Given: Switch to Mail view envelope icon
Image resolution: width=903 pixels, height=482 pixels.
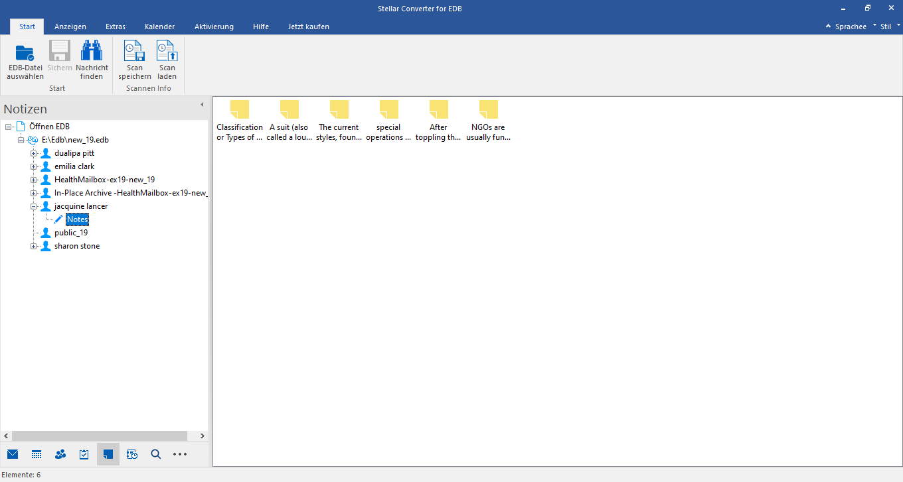Looking at the screenshot, I should 13,454.
